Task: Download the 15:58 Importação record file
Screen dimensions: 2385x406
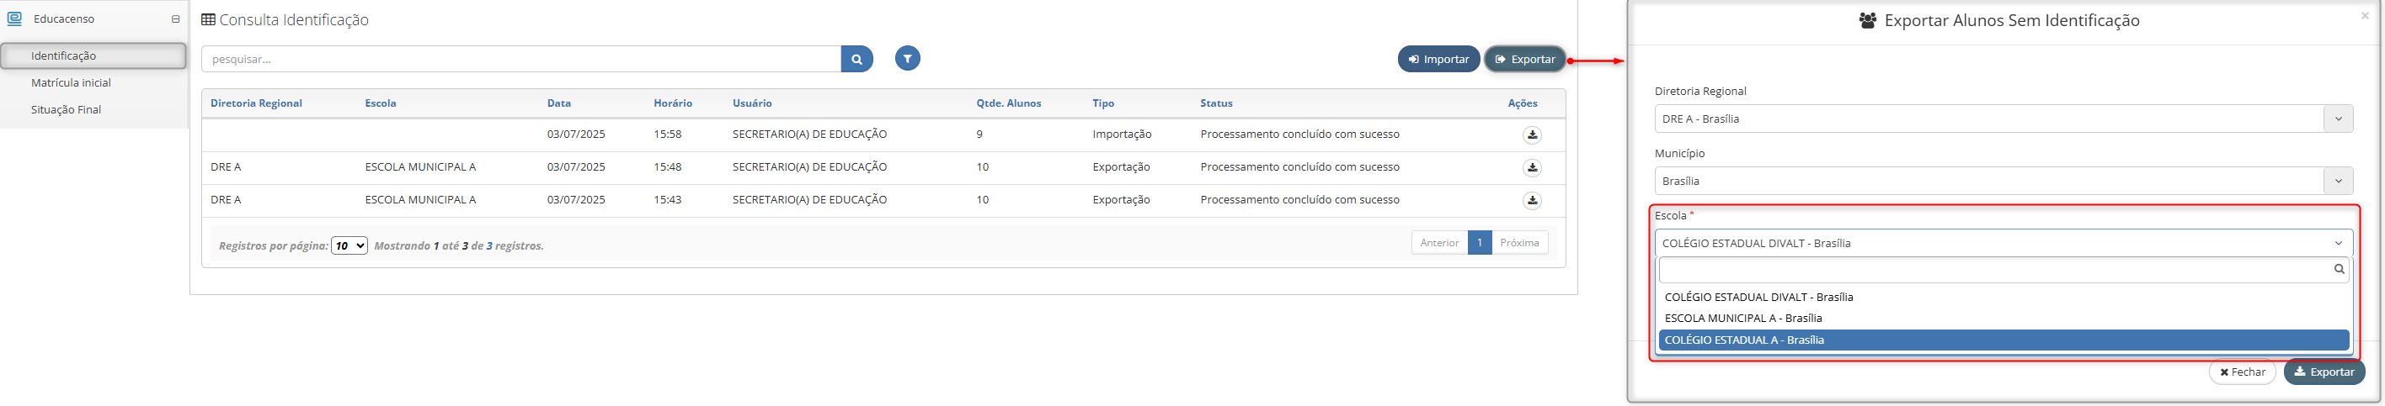Action: (x=1532, y=135)
